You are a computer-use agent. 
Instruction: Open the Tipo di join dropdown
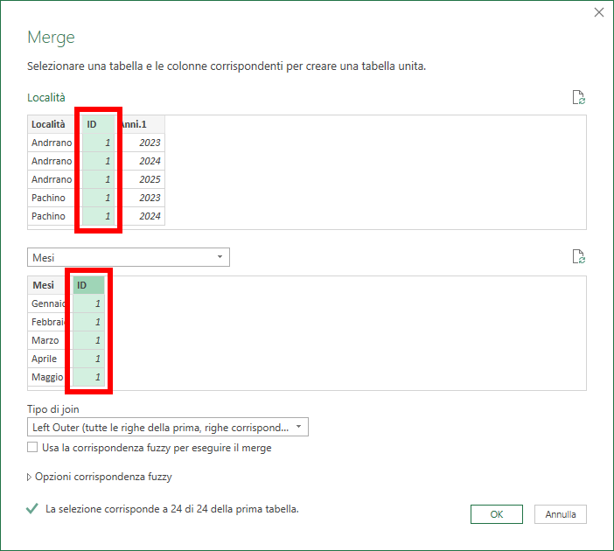click(x=168, y=428)
